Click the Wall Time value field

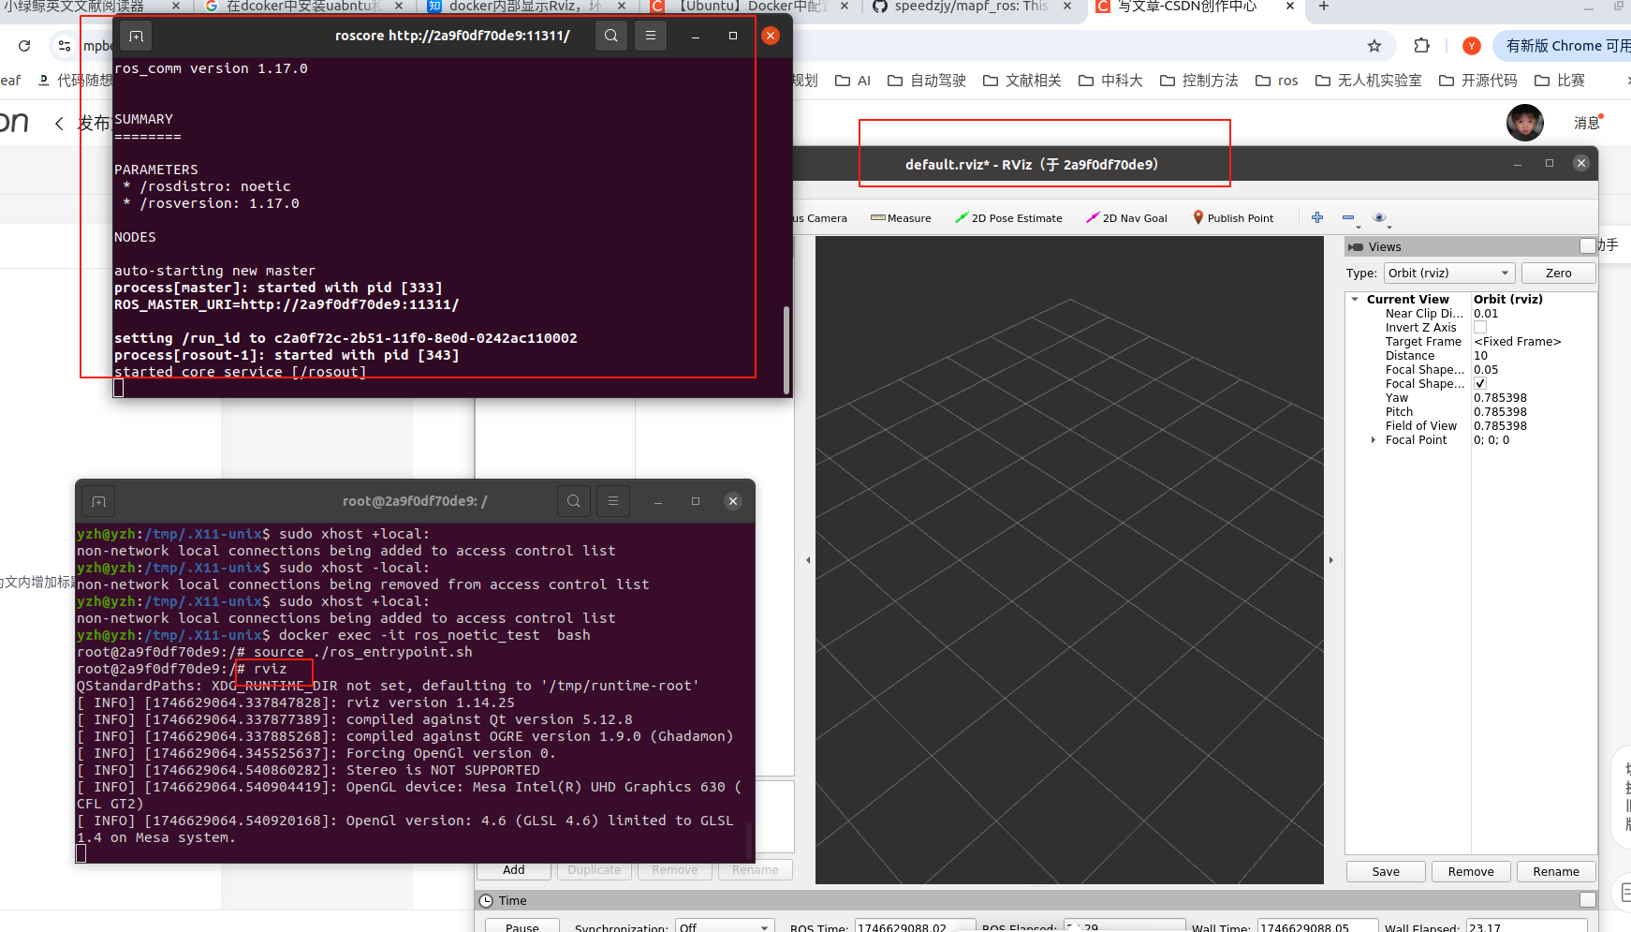pyautogui.click(x=1317, y=927)
